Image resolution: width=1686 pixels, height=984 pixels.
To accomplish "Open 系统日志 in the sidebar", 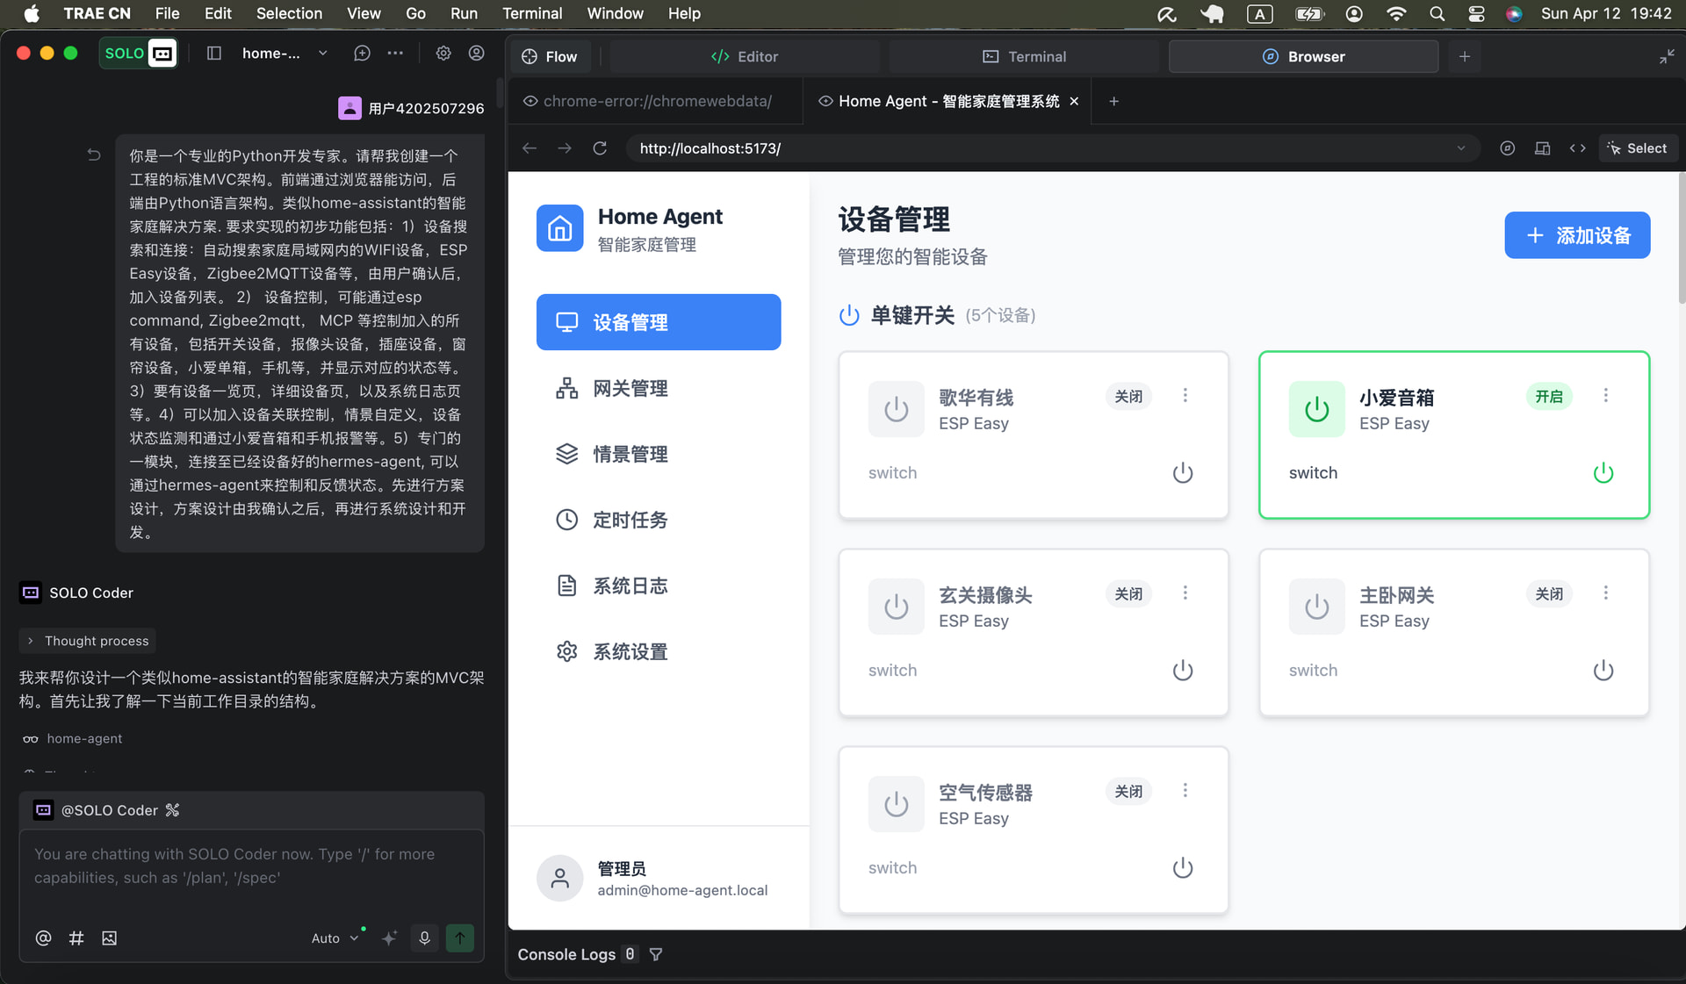I will (x=659, y=585).
